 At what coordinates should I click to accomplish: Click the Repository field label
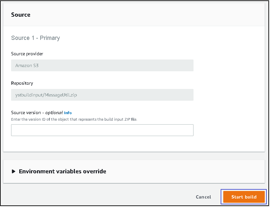coord(22,83)
